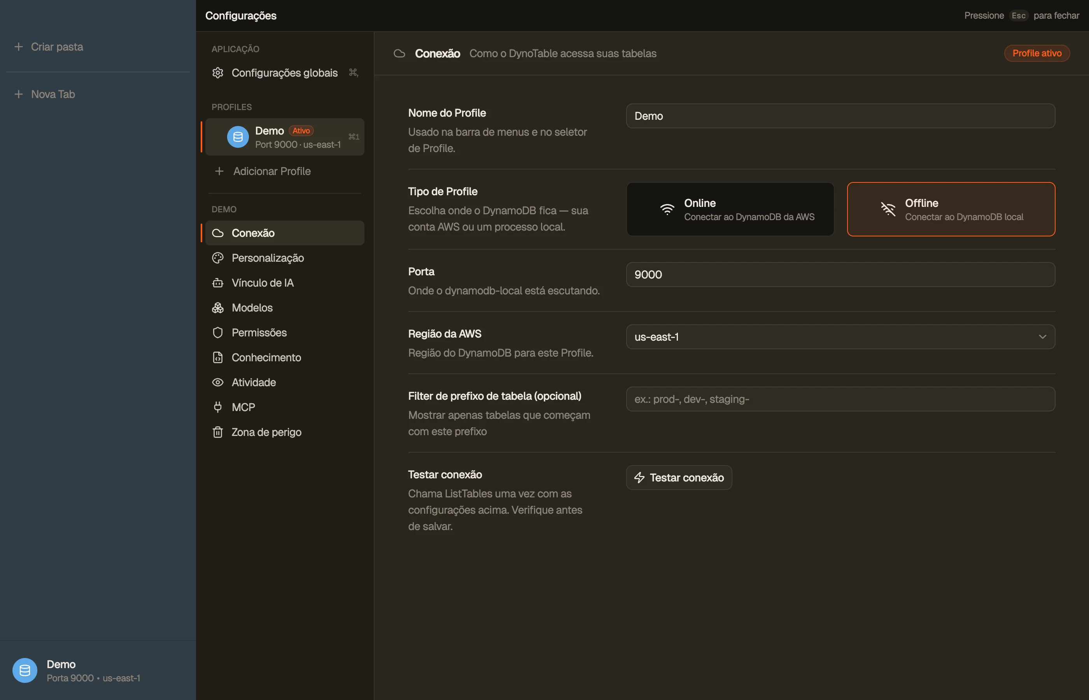Click the Ativo badge on Demo profile
The width and height of the screenshot is (1089, 700).
click(301, 131)
